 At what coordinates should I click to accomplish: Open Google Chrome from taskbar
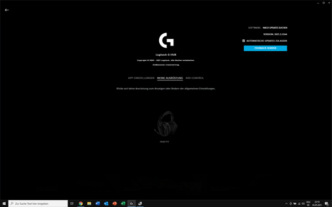point(80,204)
